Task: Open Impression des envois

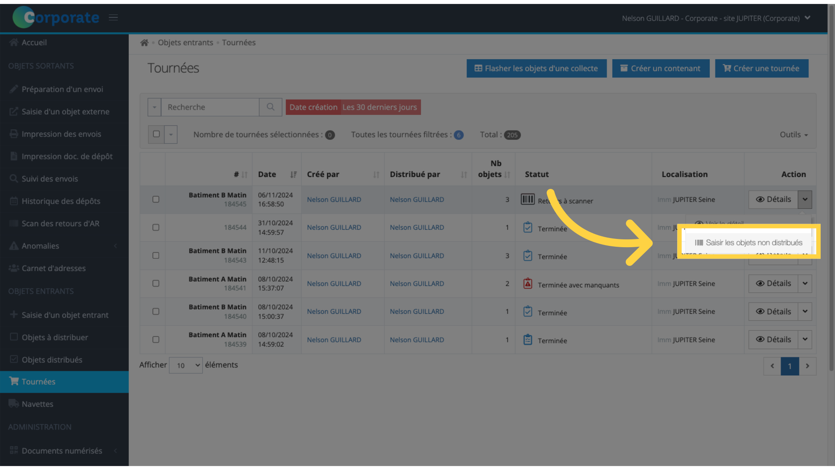Action: (64, 134)
